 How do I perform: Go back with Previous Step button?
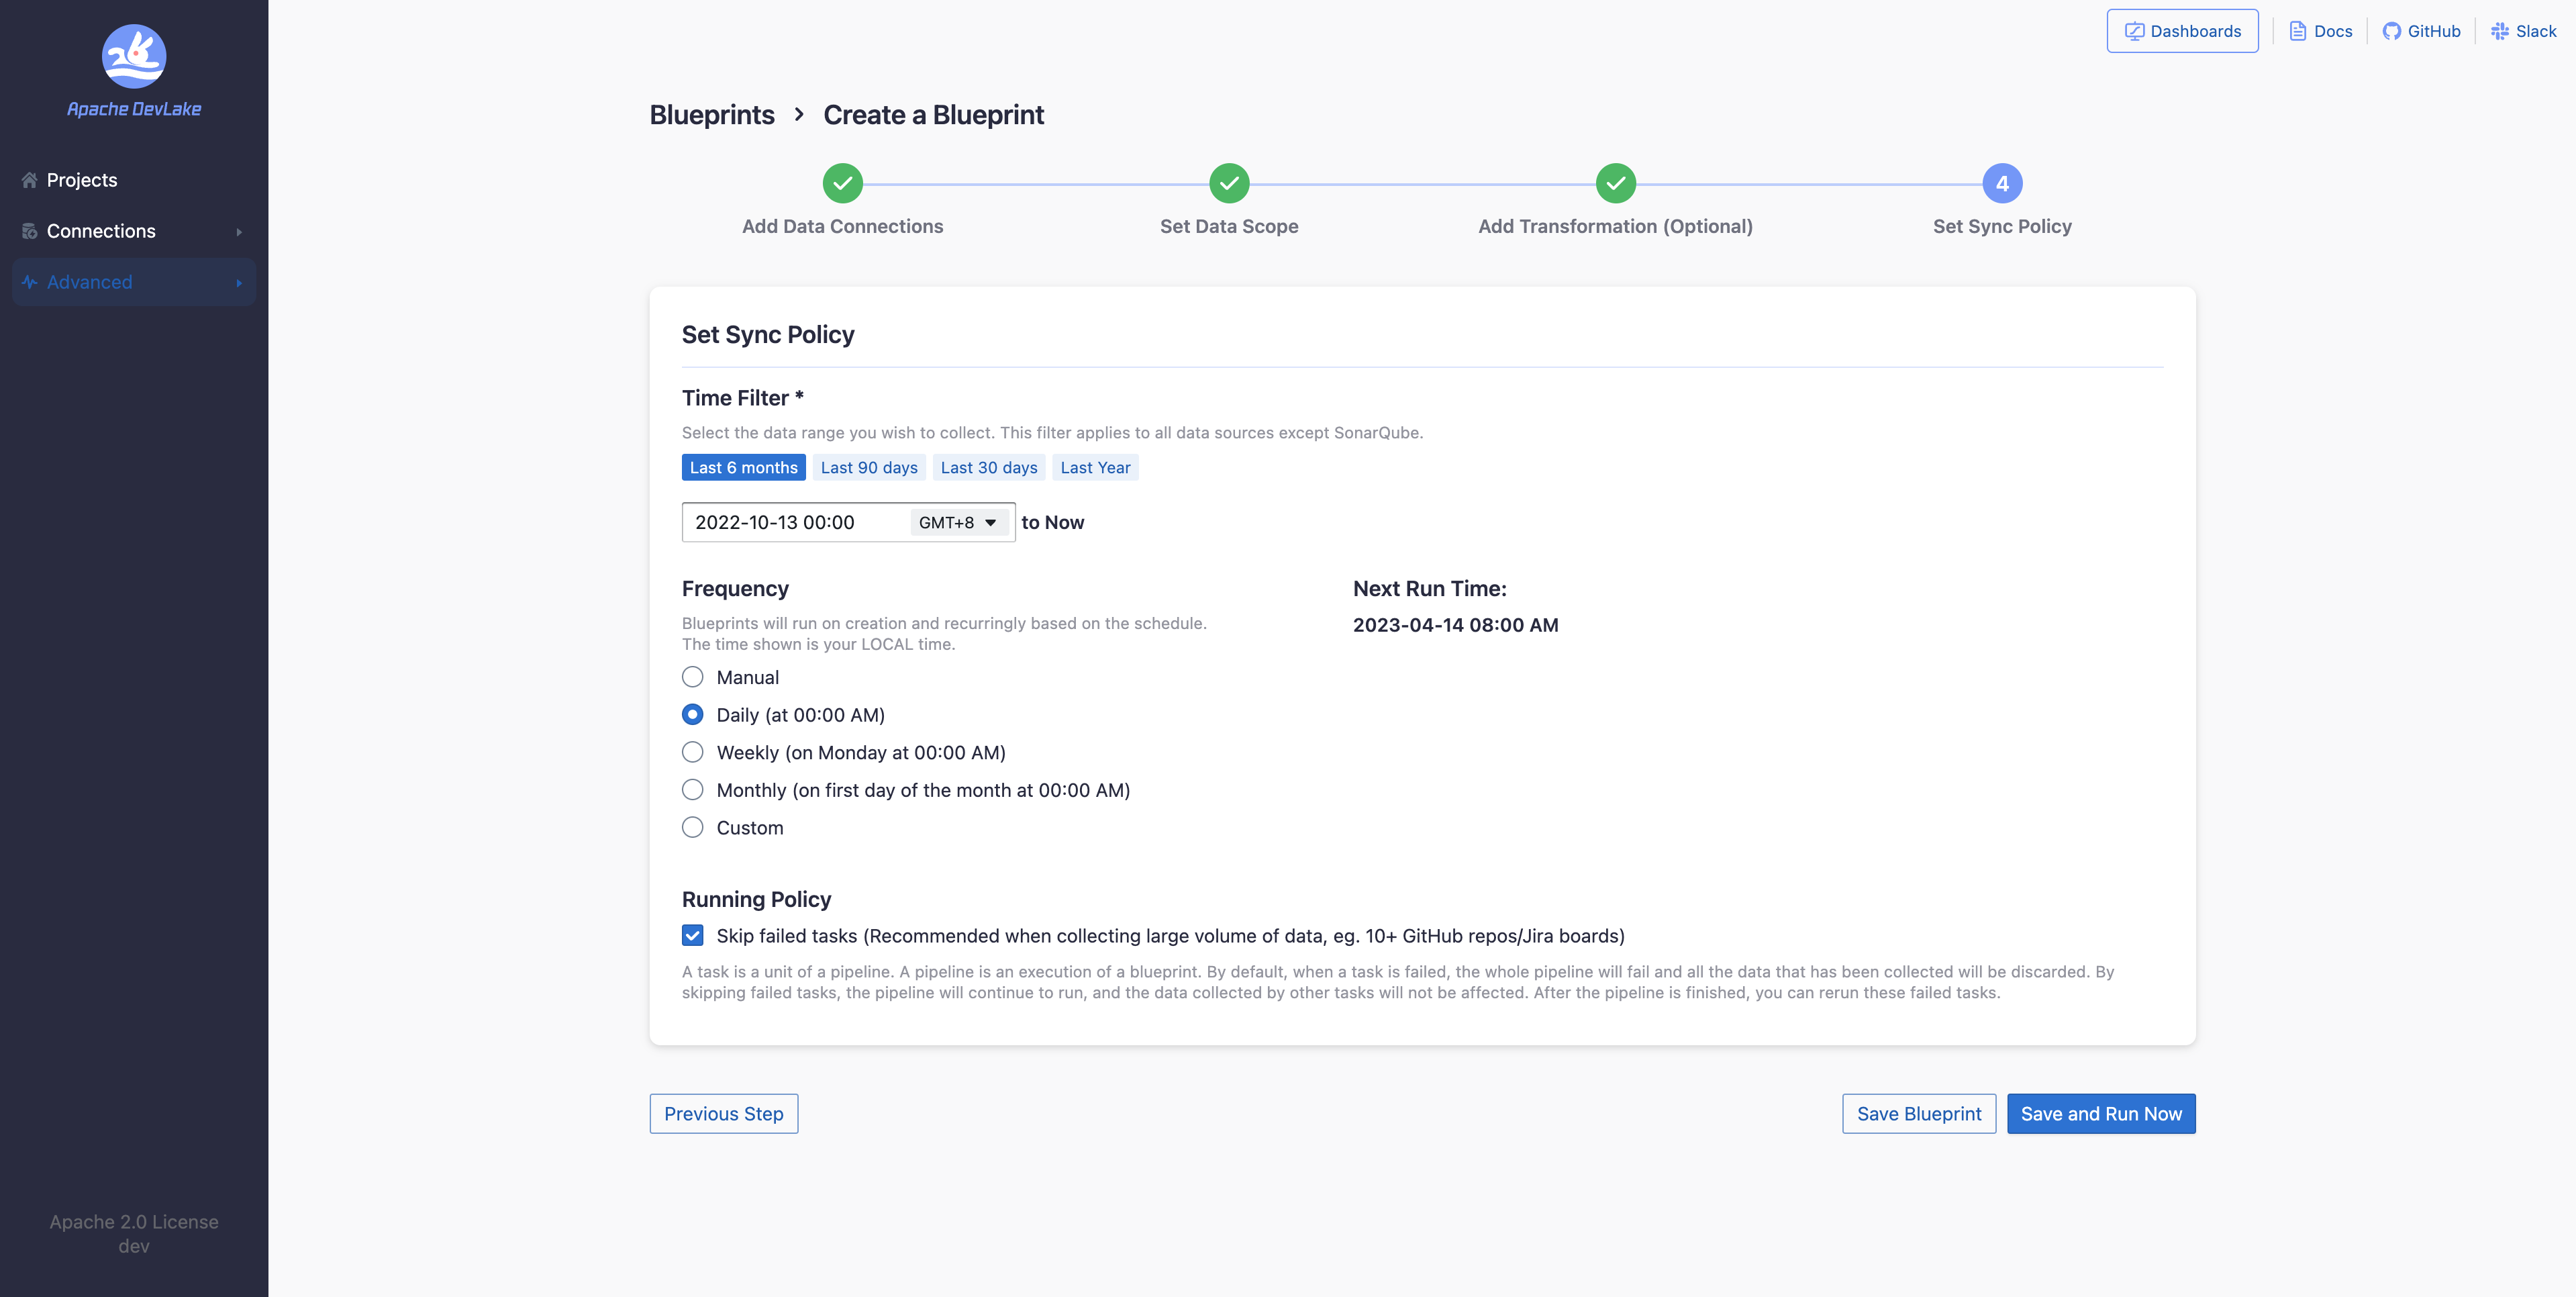pyautogui.click(x=723, y=1113)
